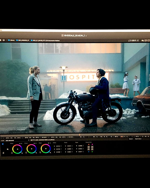Click the Offset R value field
This screenshot has width=150, height=188.
58,146
